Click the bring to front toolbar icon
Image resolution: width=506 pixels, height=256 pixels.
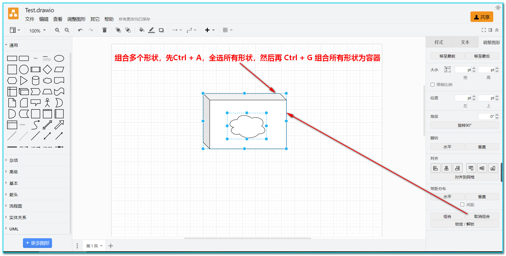tap(118, 30)
